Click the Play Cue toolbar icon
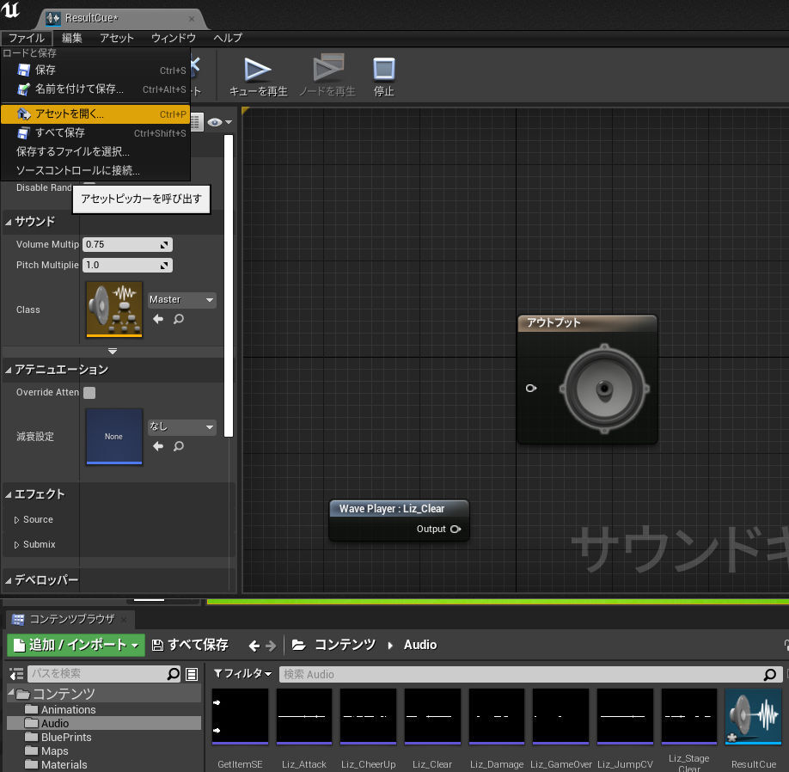Image resolution: width=789 pixels, height=772 pixels. pos(257,71)
